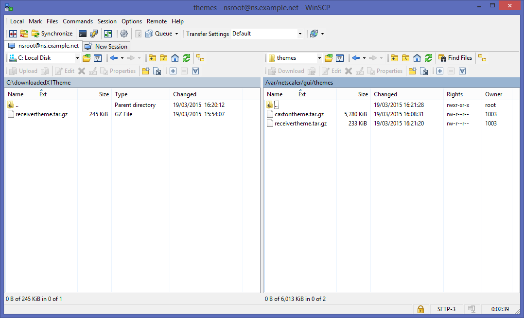This screenshot has height=318, width=524.
Task: Open the terminal console icon
Action: (83, 34)
